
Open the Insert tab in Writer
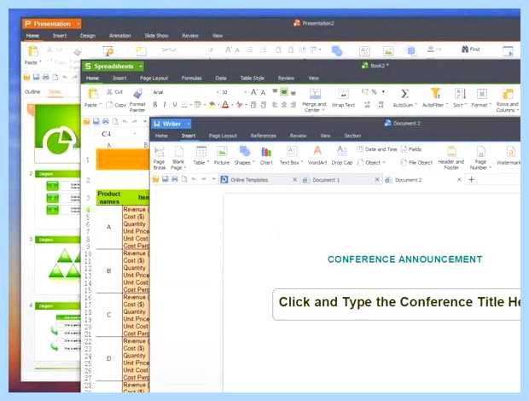189,136
